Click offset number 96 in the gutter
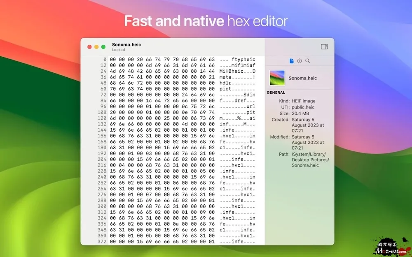412x257 pixels. pos(103,107)
